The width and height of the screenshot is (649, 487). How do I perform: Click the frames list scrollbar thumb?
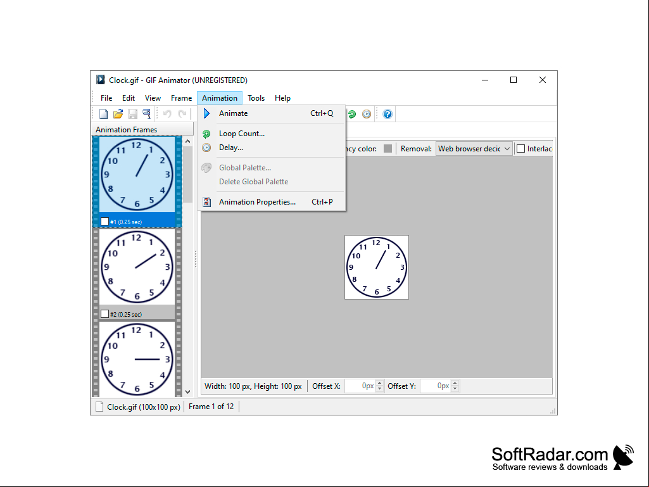188,175
